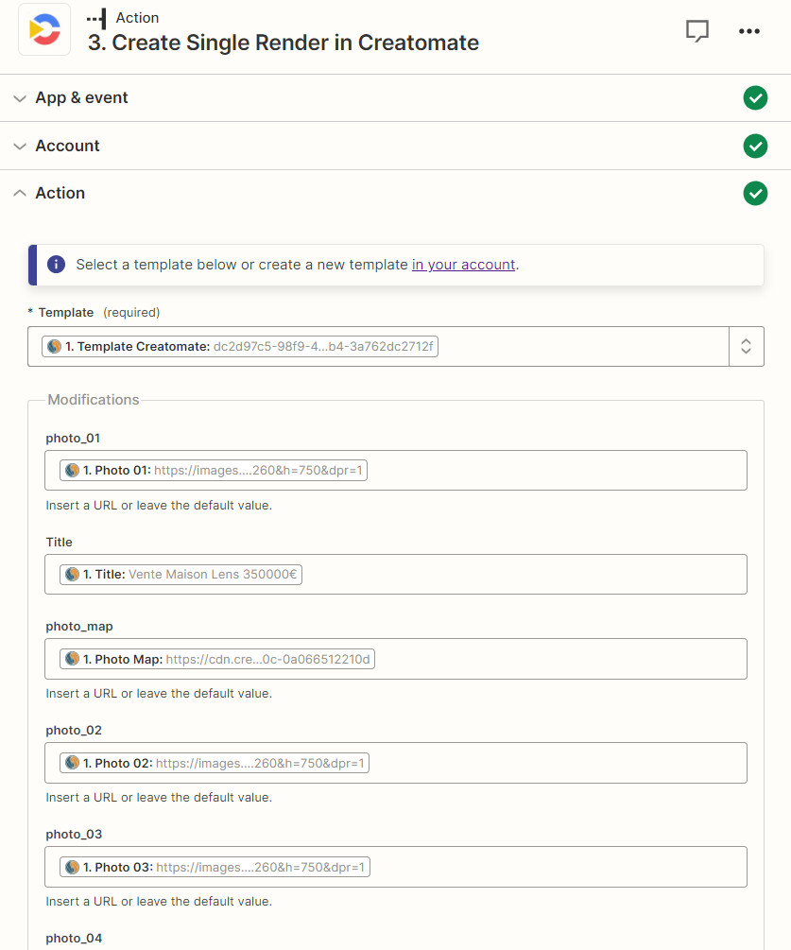The width and height of the screenshot is (791, 950).
Task: Click inside the photo_01 field
Action: [x=395, y=470]
